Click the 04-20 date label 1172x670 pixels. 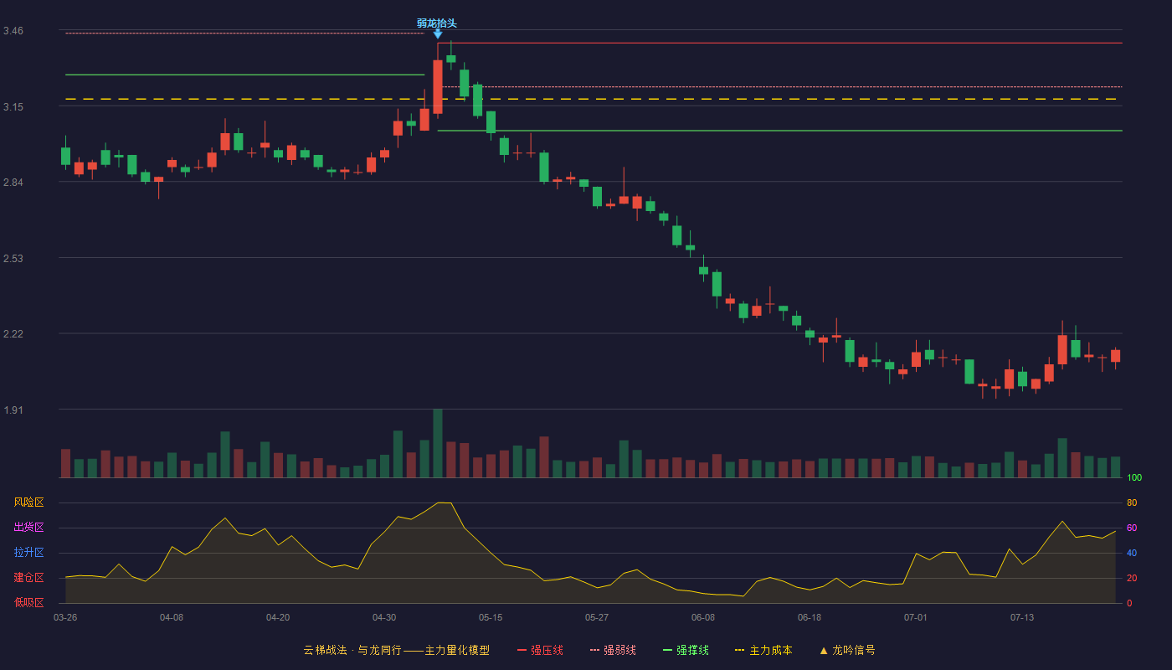tap(278, 617)
